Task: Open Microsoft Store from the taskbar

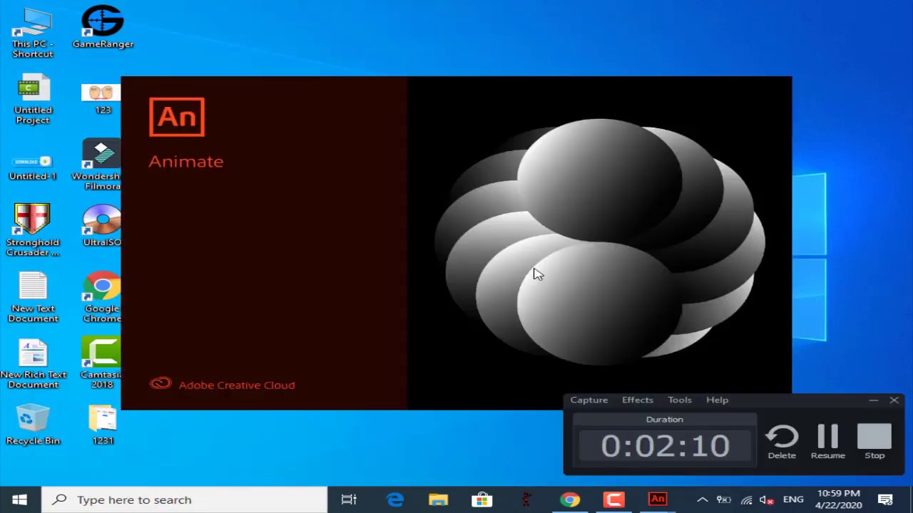Action: coord(482,499)
